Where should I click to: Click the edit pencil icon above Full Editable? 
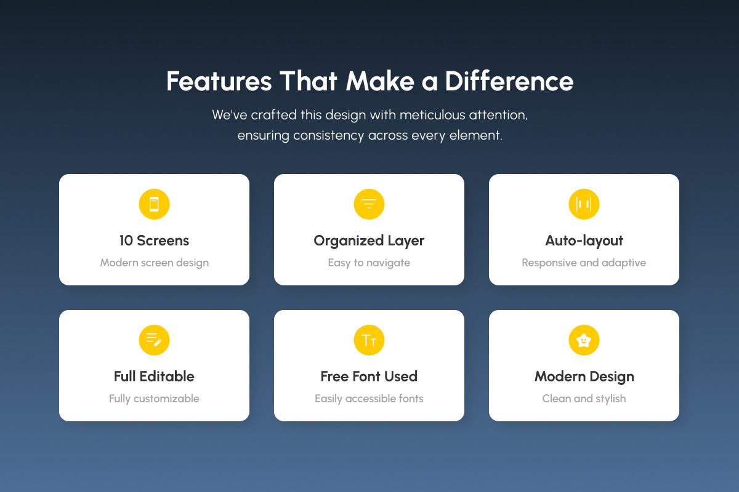(x=154, y=340)
